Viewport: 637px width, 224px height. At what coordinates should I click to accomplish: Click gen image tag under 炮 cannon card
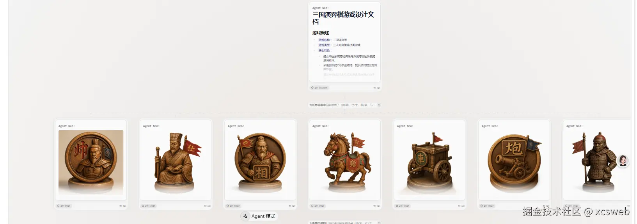coord(487,206)
